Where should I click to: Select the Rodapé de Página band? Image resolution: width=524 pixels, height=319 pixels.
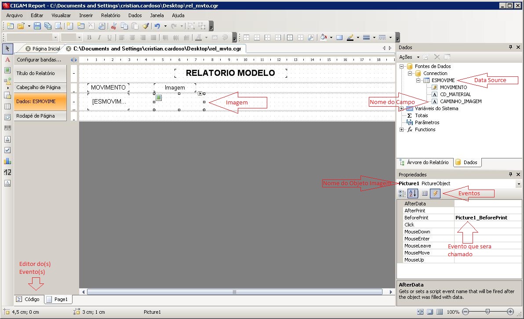coord(40,116)
